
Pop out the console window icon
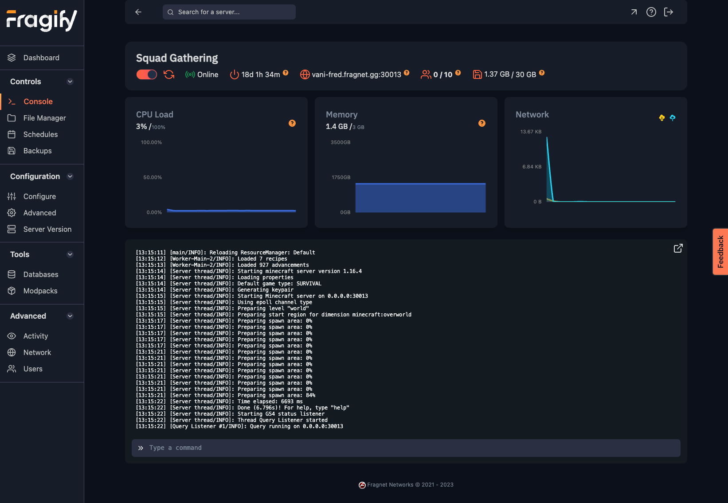(x=678, y=248)
